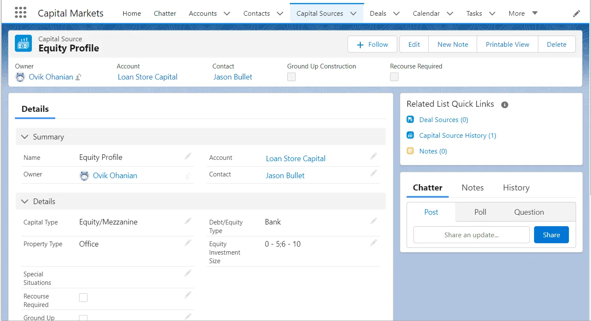This screenshot has width=591, height=321.
Task: Open the Accounts tab dropdown arrow
Action: (227, 14)
